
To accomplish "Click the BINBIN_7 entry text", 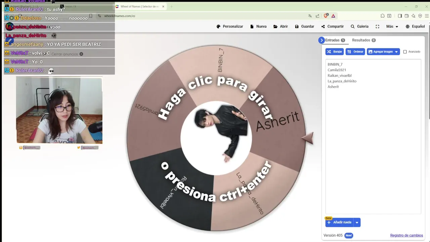I will (335, 65).
